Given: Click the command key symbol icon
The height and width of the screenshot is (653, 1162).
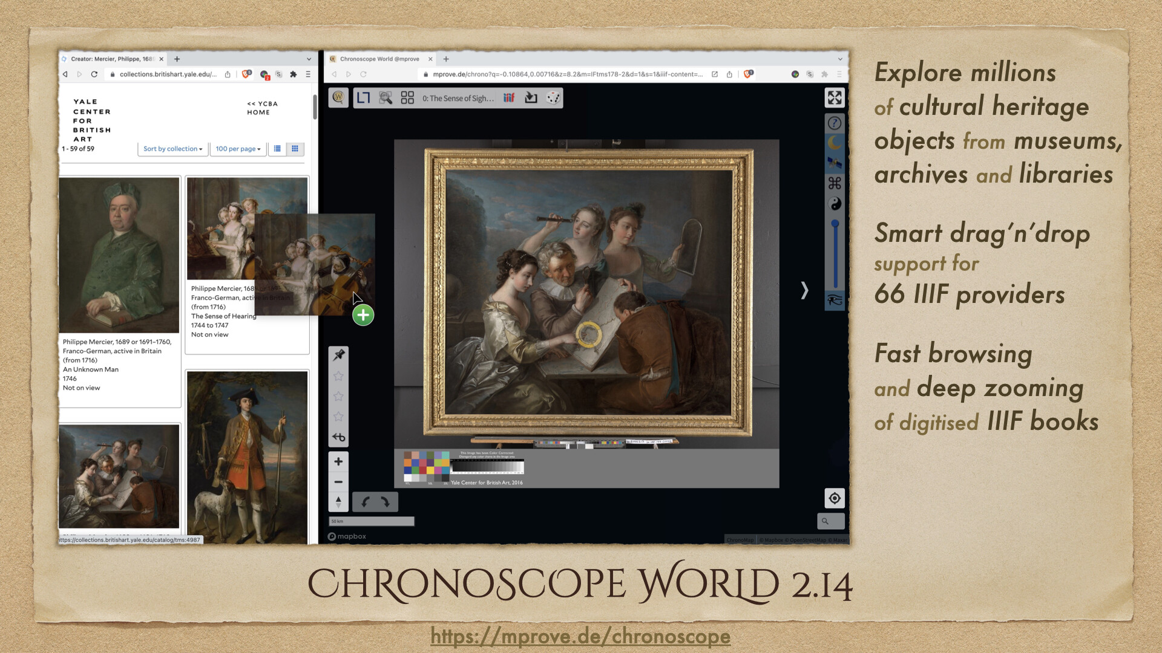Looking at the screenshot, I should [x=835, y=183].
